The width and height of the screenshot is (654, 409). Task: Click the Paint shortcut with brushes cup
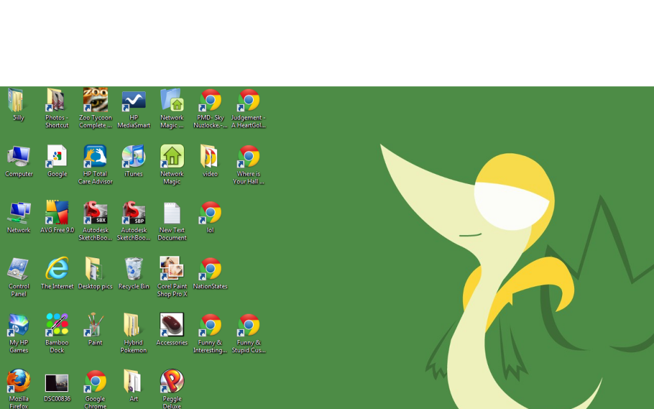point(95,325)
